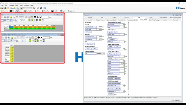
Task: Click the value input box in ETC RPM Limit window
Action: click(x=46, y=38)
